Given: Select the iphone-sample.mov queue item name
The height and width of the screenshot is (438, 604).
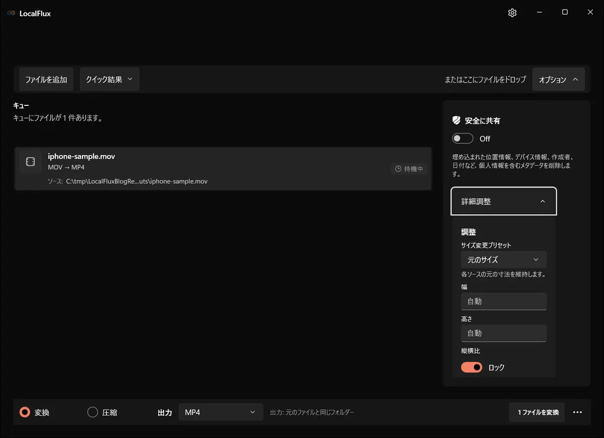Looking at the screenshot, I should coord(82,156).
